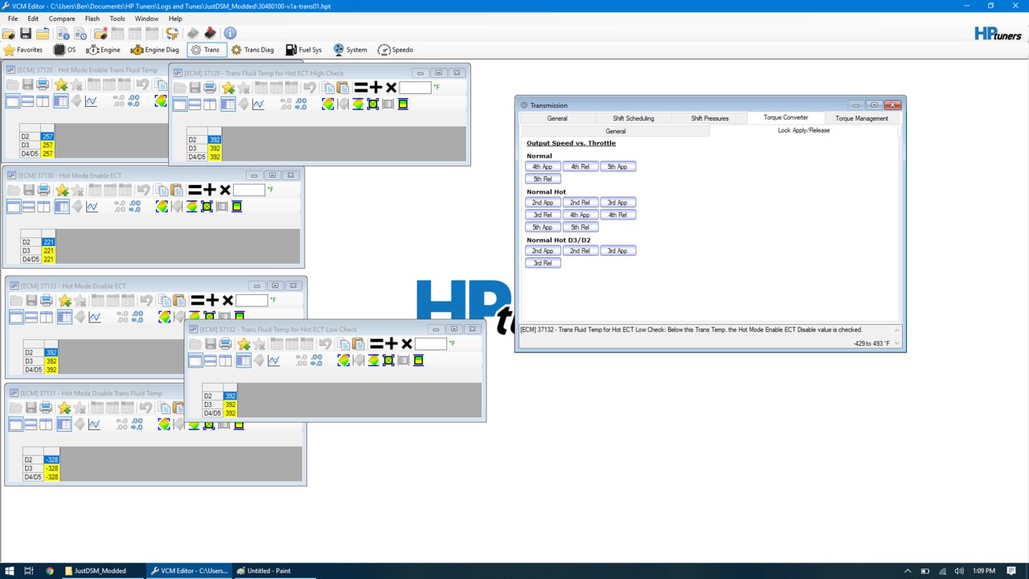Switch to Shift Pressures tab

[x=710, y=118]
